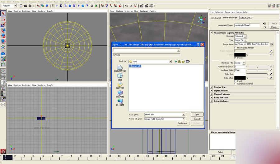
Task: Click the Set Project button
Action: pyautogui.click(x=183, y=123)
